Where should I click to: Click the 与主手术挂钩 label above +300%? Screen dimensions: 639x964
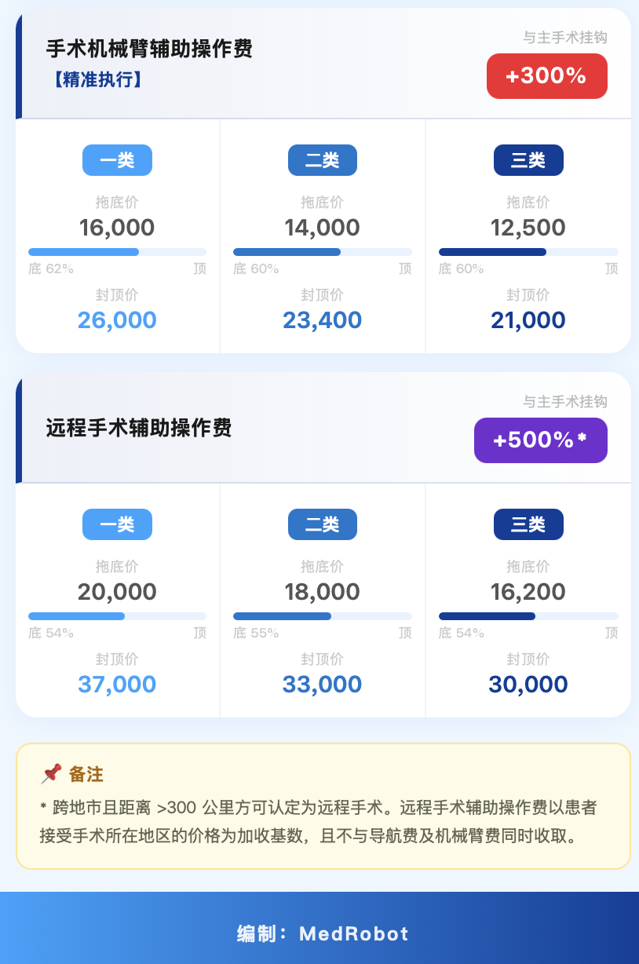(x=565, y=37)
